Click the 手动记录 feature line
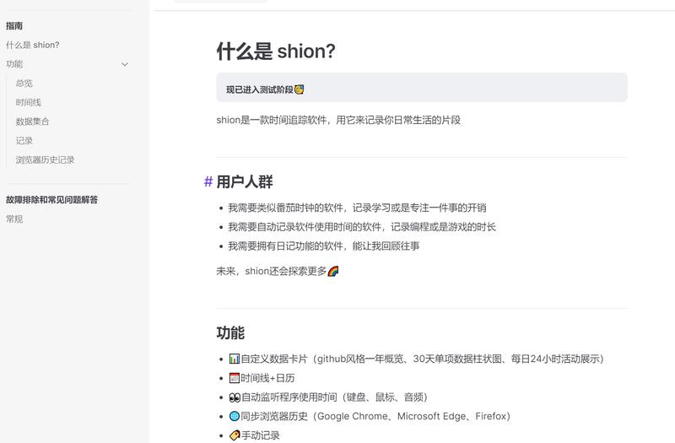The width and height of the screenshot is (675, 443). tap(255, 435)
